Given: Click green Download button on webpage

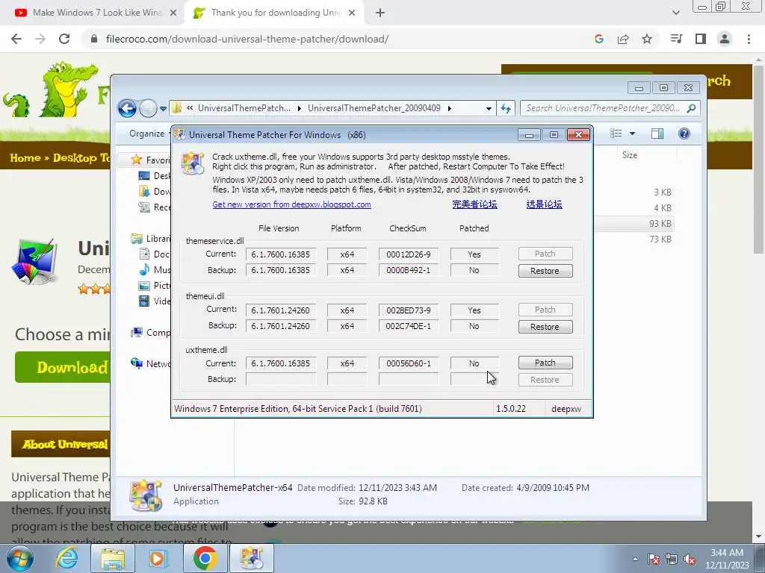Looking at the screenshot, I should pyautogui.click(x=63, y=367).
